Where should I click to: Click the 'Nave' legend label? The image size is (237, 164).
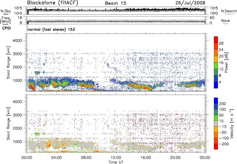[225, 20]
